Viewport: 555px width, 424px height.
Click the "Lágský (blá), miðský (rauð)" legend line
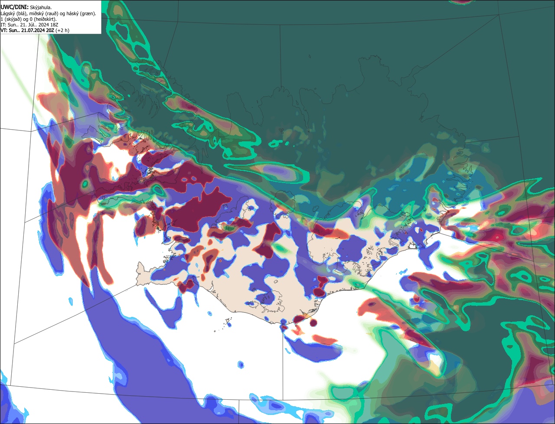coord(49,13)
